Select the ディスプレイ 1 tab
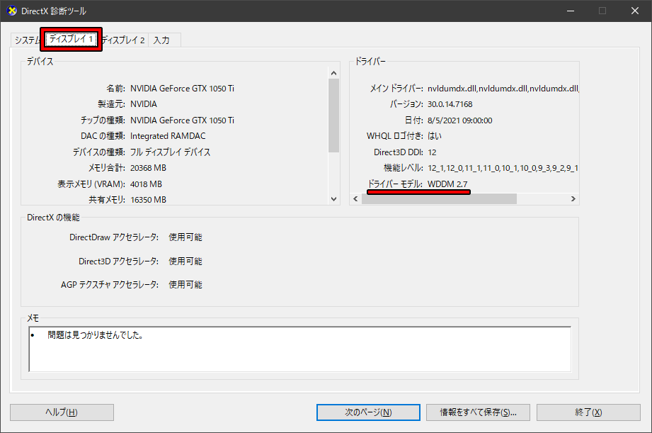The height and width of the screenshot is (433, 652). pyautogui.click(x=71, y=39)
